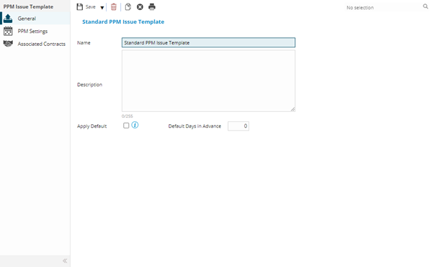Click the Default Days in Advance label
Screen dimensions: 432x267
tap(195, 126)
